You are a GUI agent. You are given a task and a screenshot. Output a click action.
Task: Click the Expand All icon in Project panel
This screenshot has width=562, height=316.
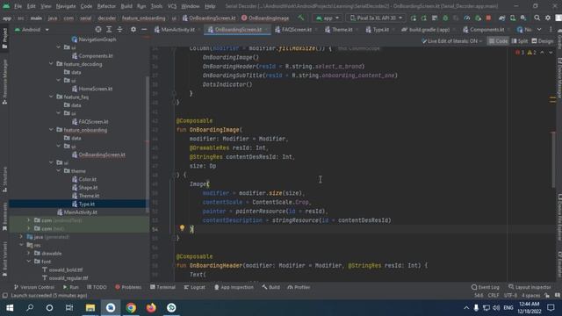(109, 29)
